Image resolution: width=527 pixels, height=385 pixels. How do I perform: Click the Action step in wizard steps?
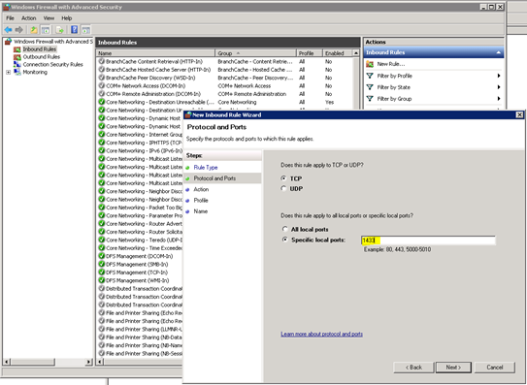pyautogui.click(x=201, y=189)
